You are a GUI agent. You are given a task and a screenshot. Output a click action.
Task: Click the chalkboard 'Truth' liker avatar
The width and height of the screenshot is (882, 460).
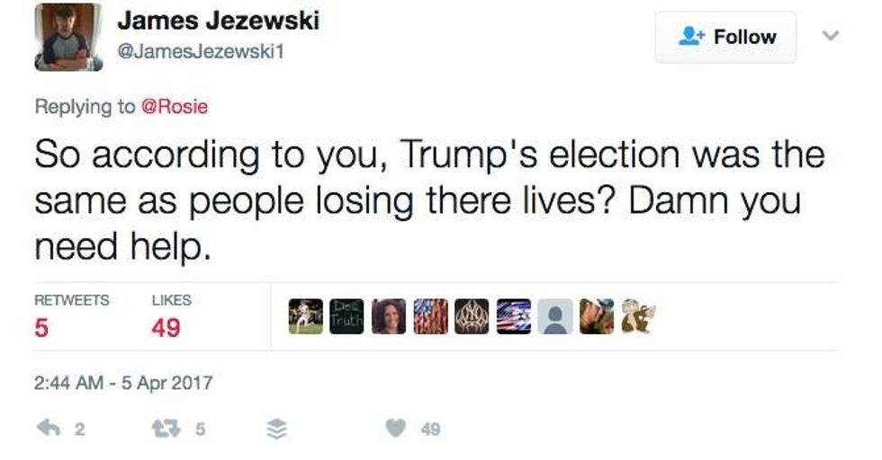point(346,316)
